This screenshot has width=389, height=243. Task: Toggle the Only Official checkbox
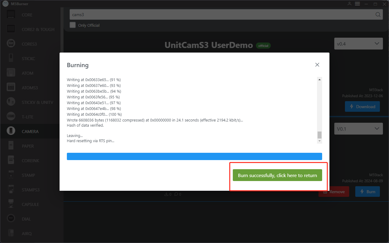[73, 25]
